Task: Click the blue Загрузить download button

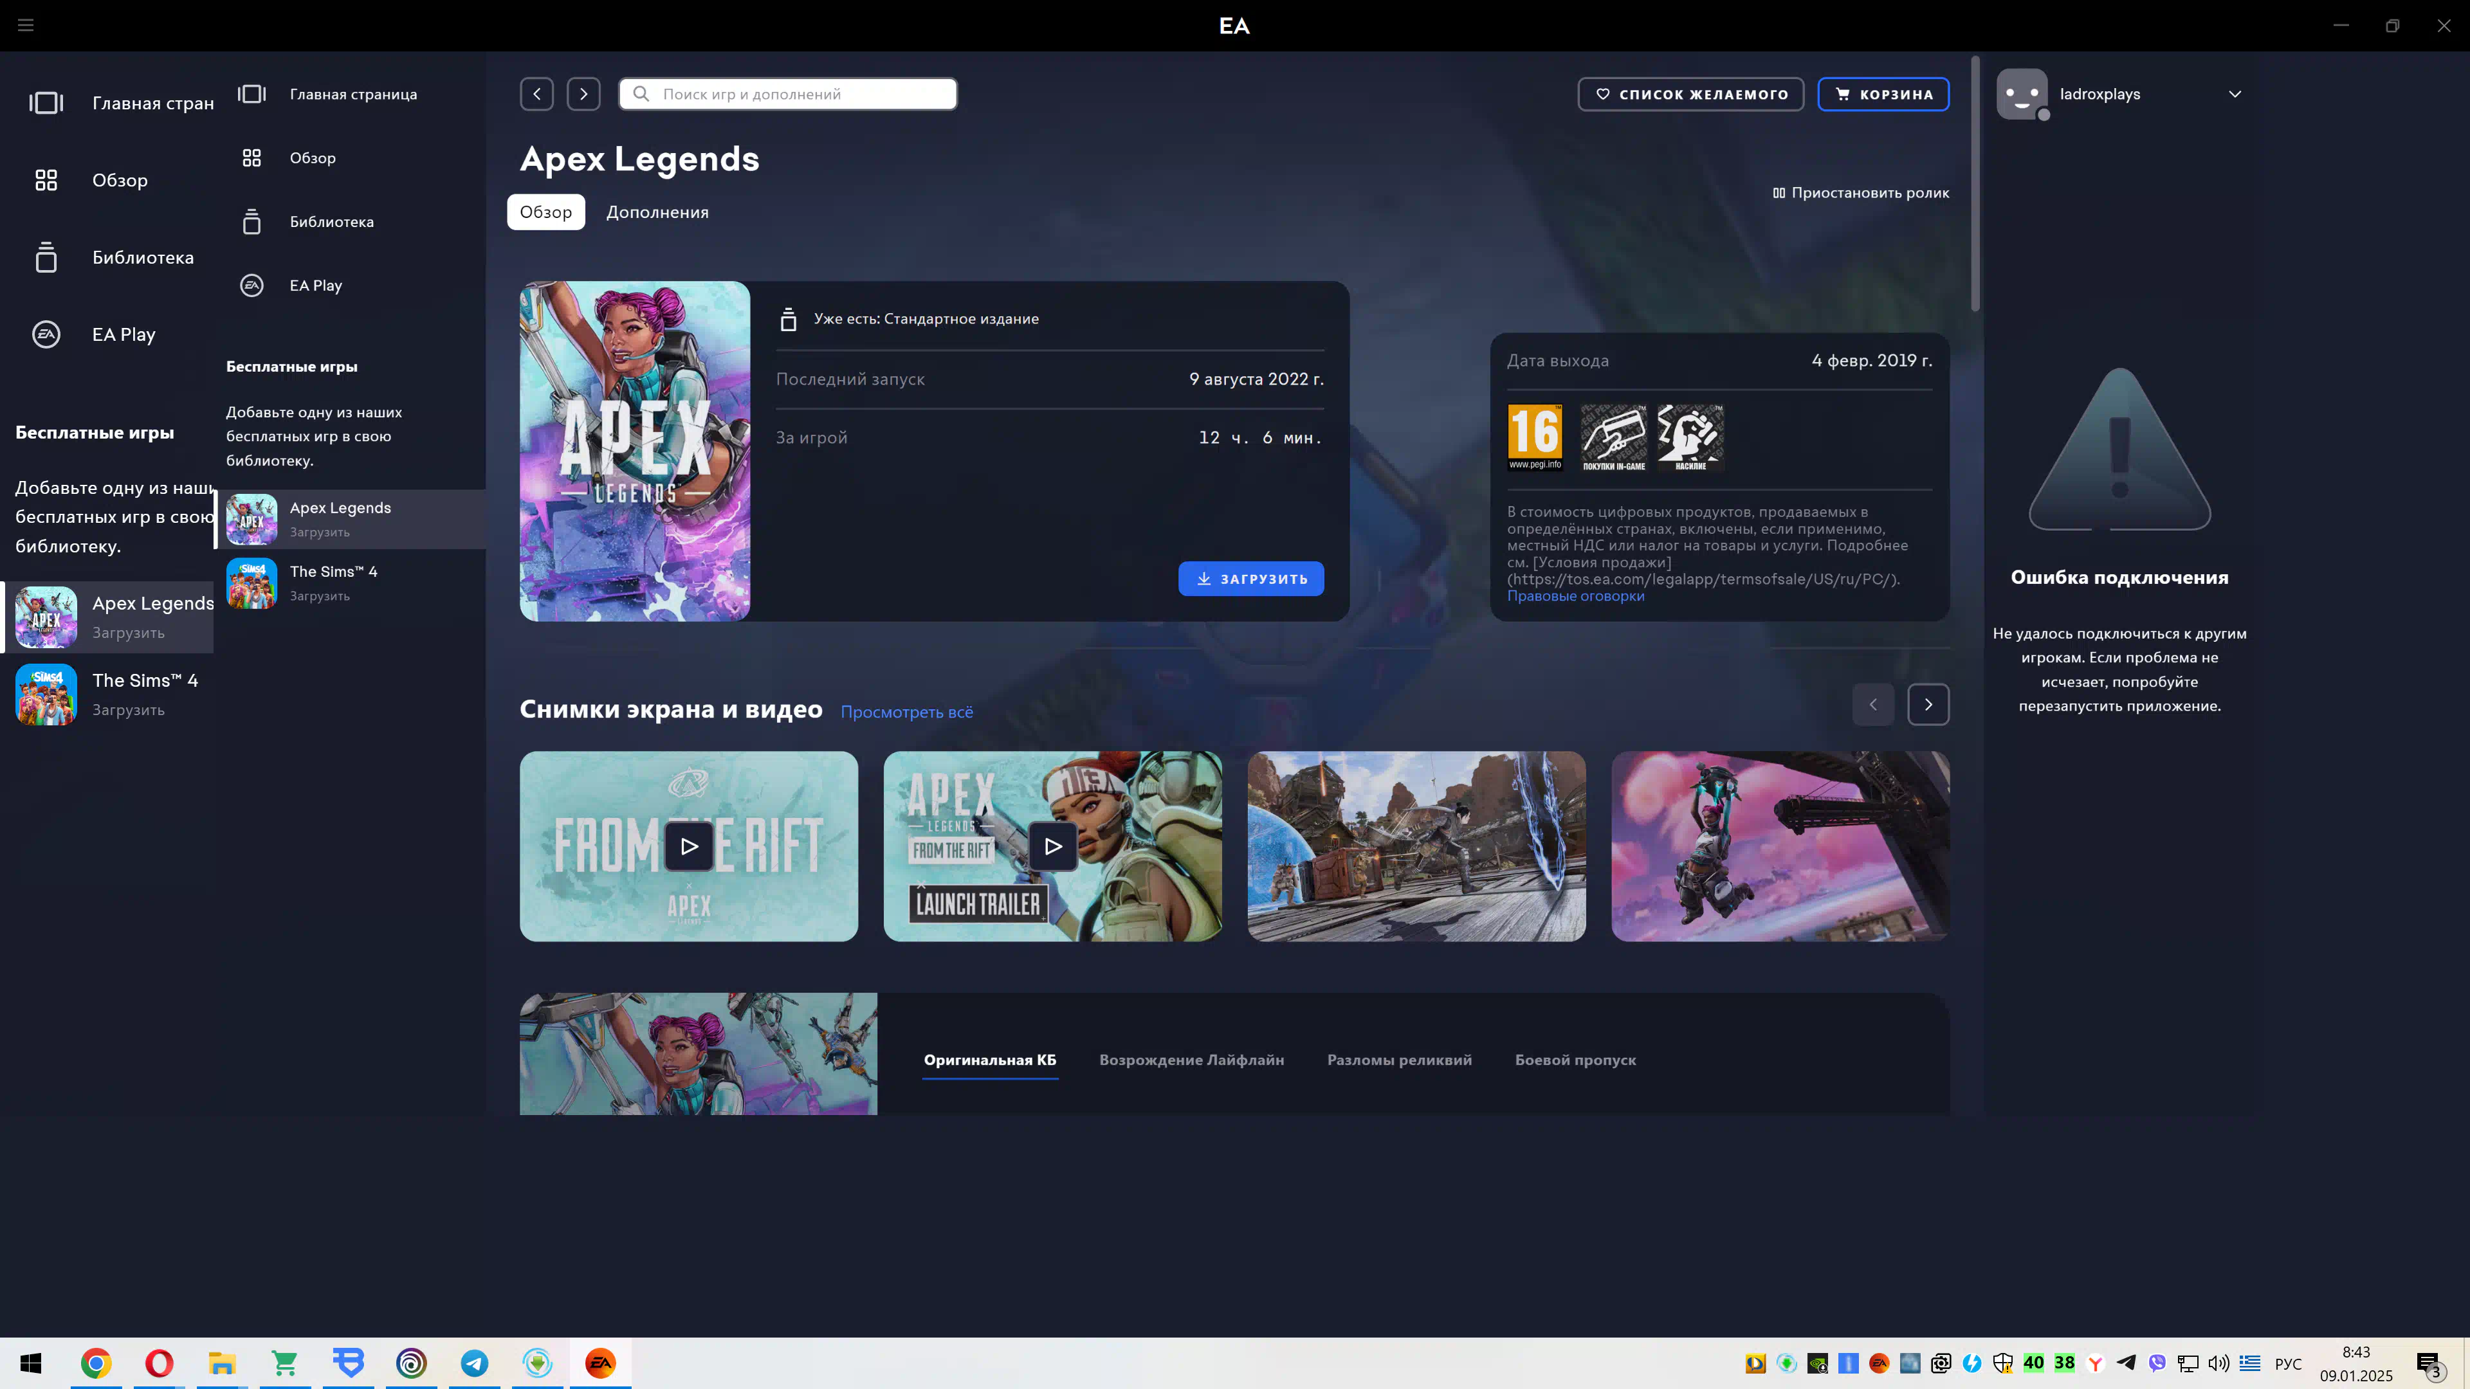Action: (x=1251, y=579)
